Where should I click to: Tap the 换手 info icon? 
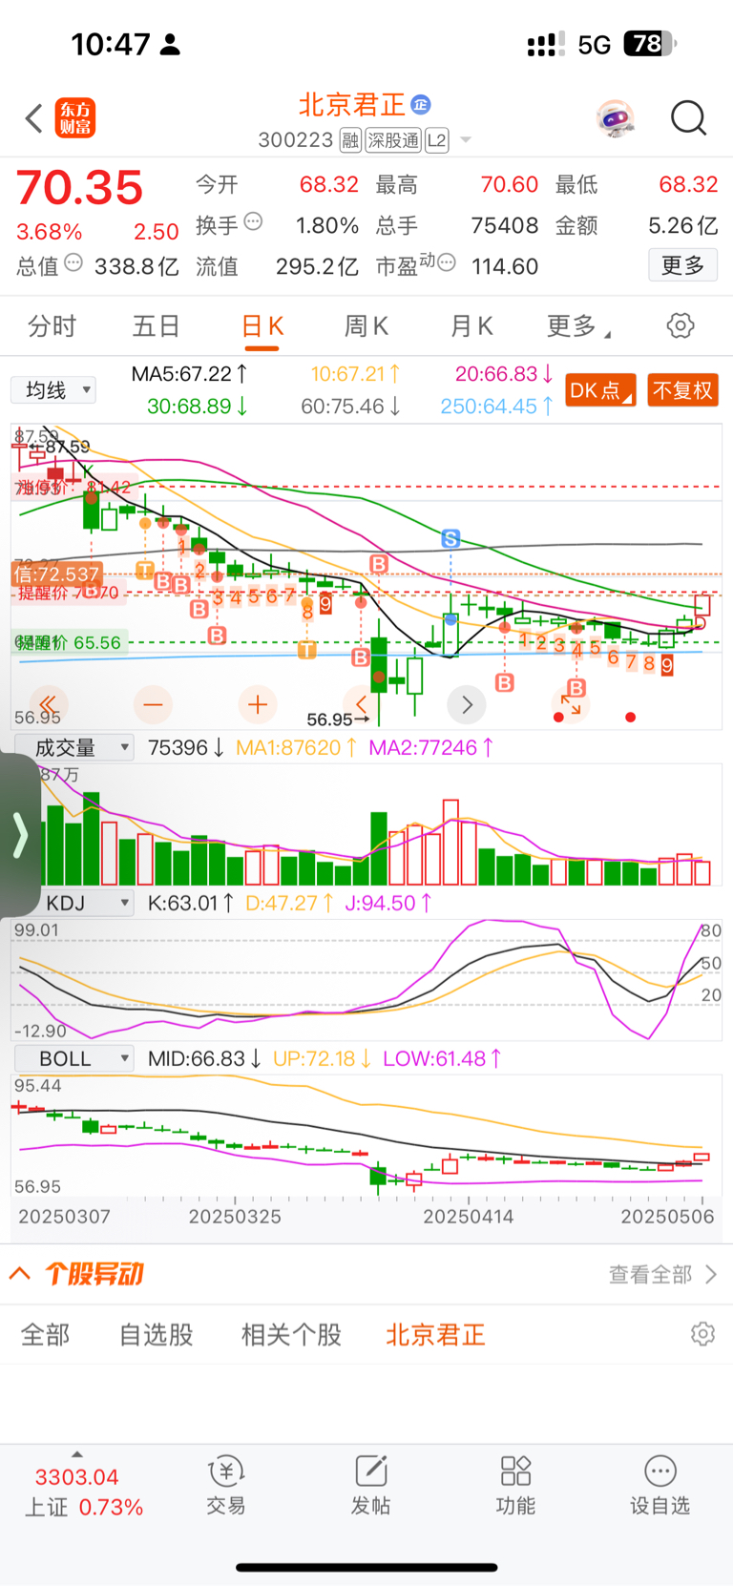pos(253,221)
